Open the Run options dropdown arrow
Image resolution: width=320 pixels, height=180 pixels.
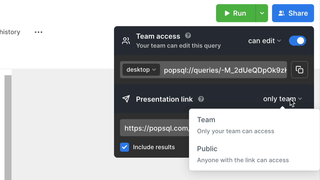(262, 13)
